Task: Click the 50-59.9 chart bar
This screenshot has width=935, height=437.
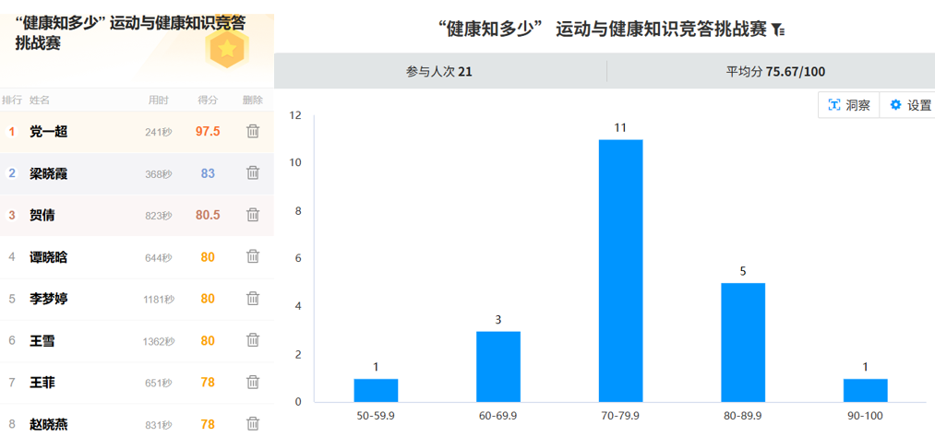Action: pos(376,390)
